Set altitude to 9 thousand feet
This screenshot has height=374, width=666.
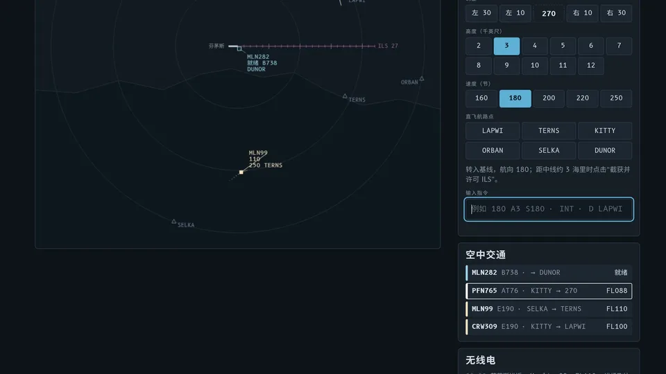[x=506, y=65]
